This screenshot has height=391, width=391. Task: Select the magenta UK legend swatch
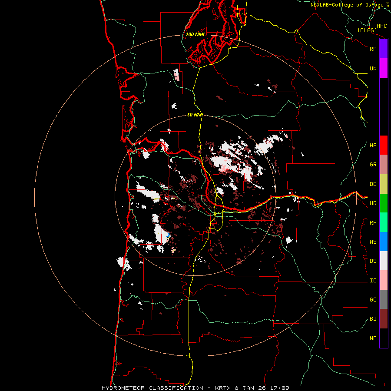coord(384,68)
